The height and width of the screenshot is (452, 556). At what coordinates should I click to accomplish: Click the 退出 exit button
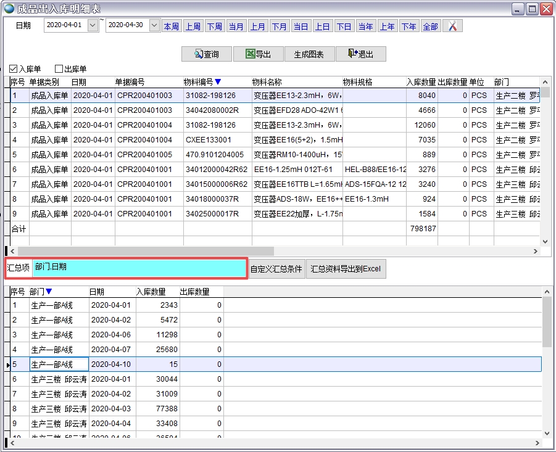360,54
